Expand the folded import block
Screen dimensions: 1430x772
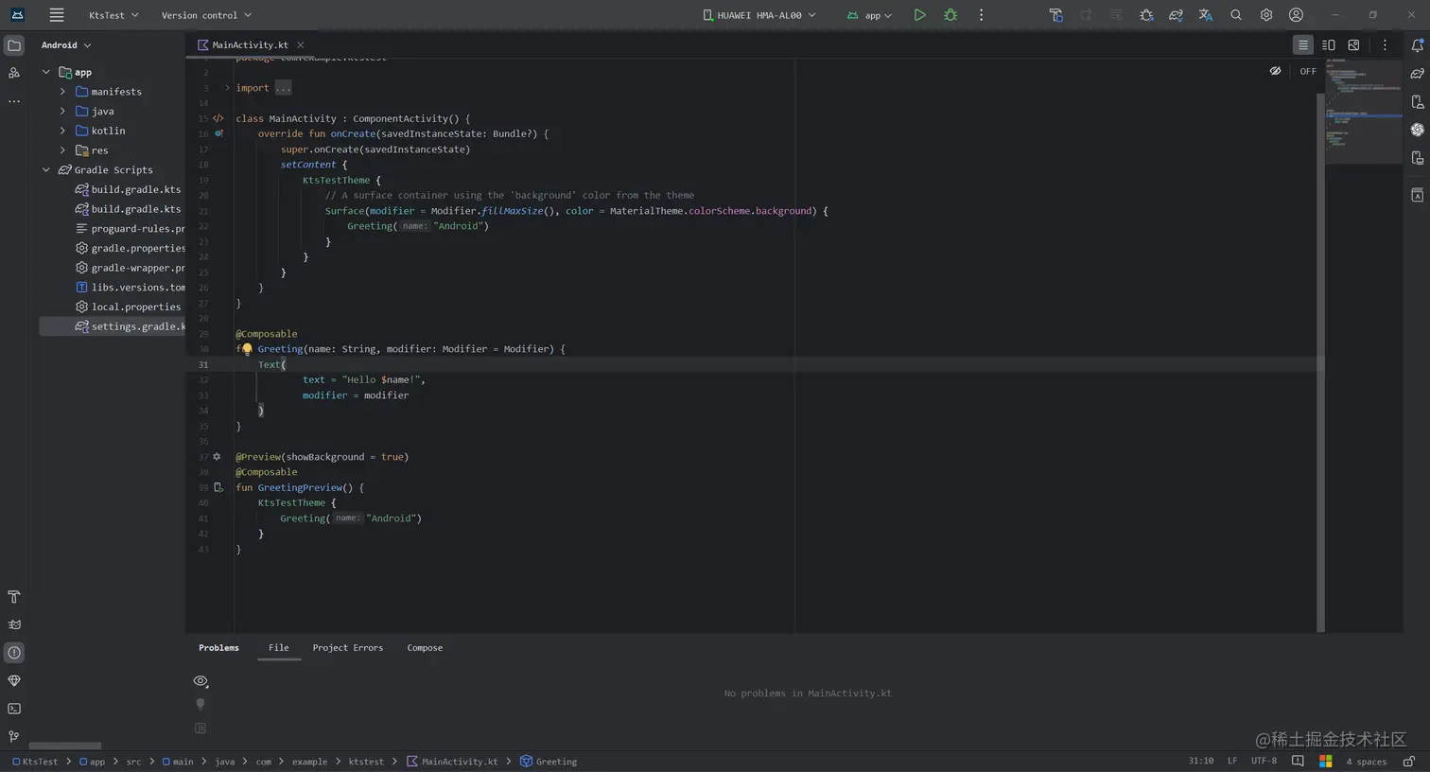(x=227, y=88)
